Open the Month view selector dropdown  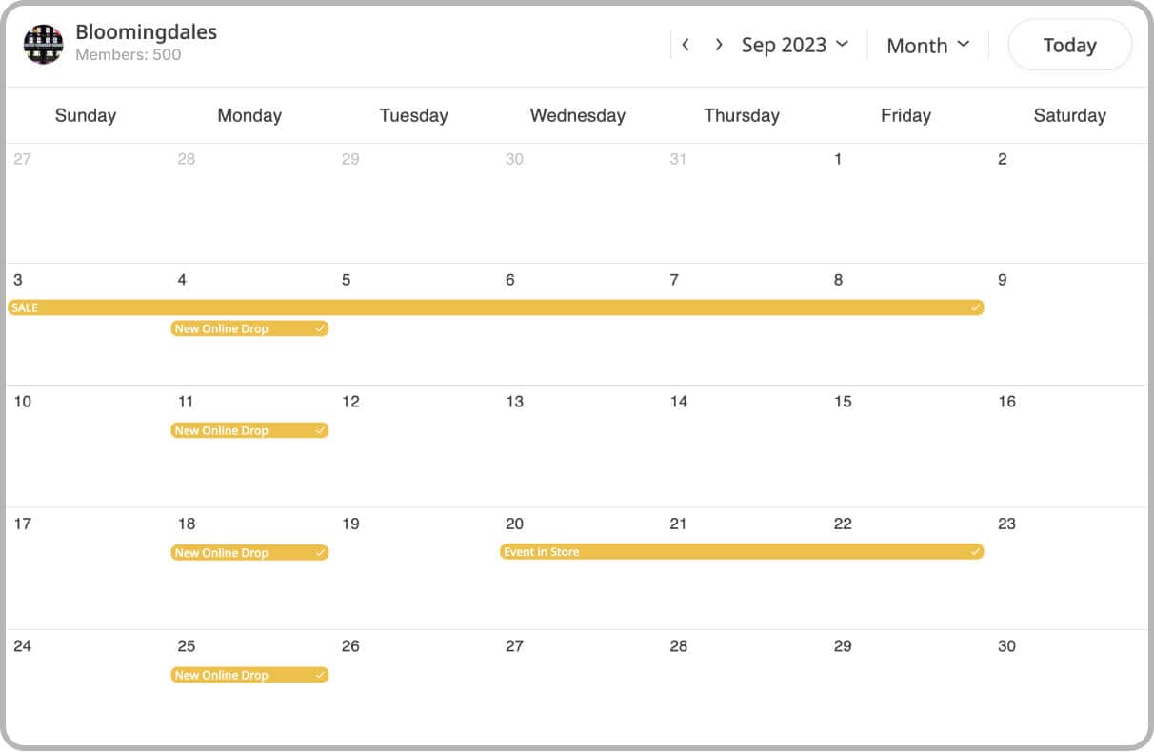coord(928,44)
